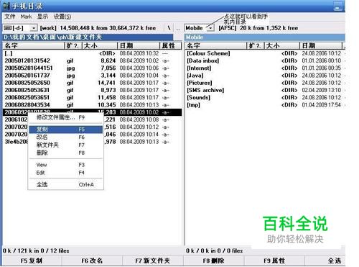
Task: Sort Mobile panel by 名字 column
Action: click(216, 45)
